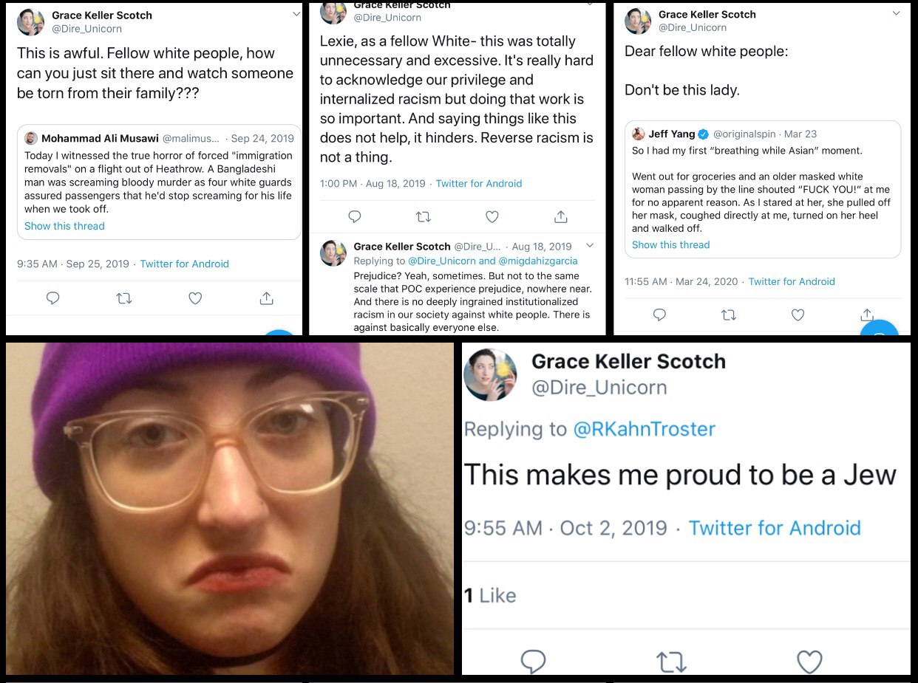
Task: Retweet the "proud to be a Jew" tweet
Action: click(671, 661)
